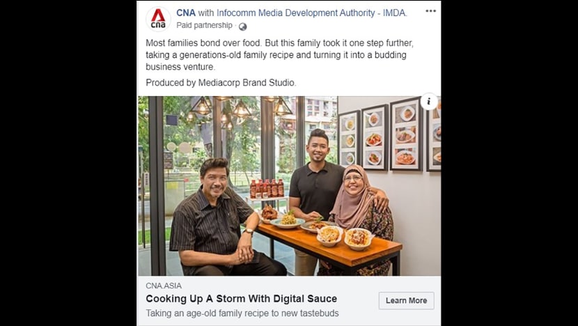This screenshot has height=326, width=578.
Task: Click Produced by Mediacorp Brand Studio line
Action: pyautogui.click(x=221, y=83)
